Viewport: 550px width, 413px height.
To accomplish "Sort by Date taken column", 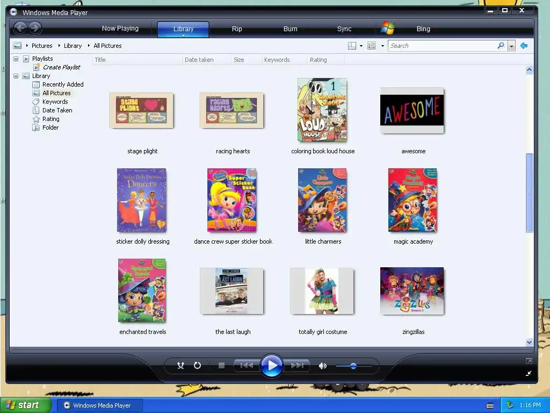I will pos(207,60).
